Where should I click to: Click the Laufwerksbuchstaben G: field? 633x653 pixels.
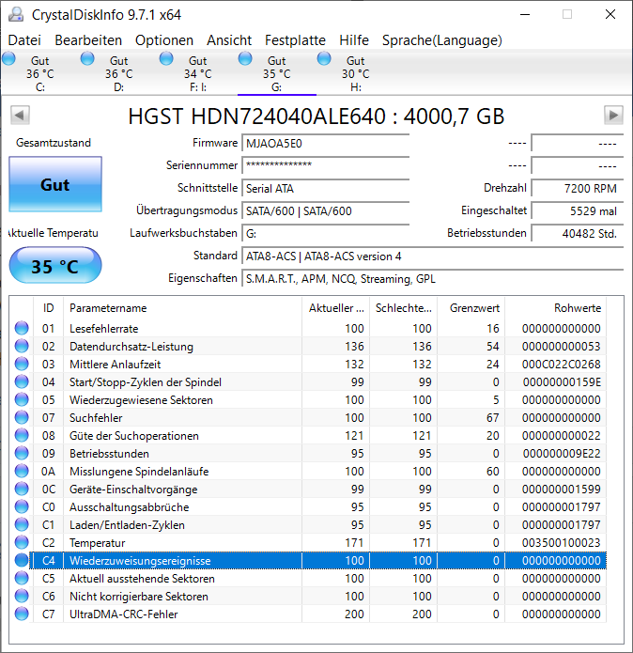pyautogui.click(x=326, y=233)
